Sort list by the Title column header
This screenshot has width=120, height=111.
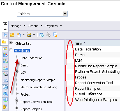[79, 44]
